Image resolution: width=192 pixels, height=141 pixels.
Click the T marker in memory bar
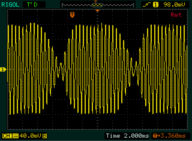[x=96, y=2]
